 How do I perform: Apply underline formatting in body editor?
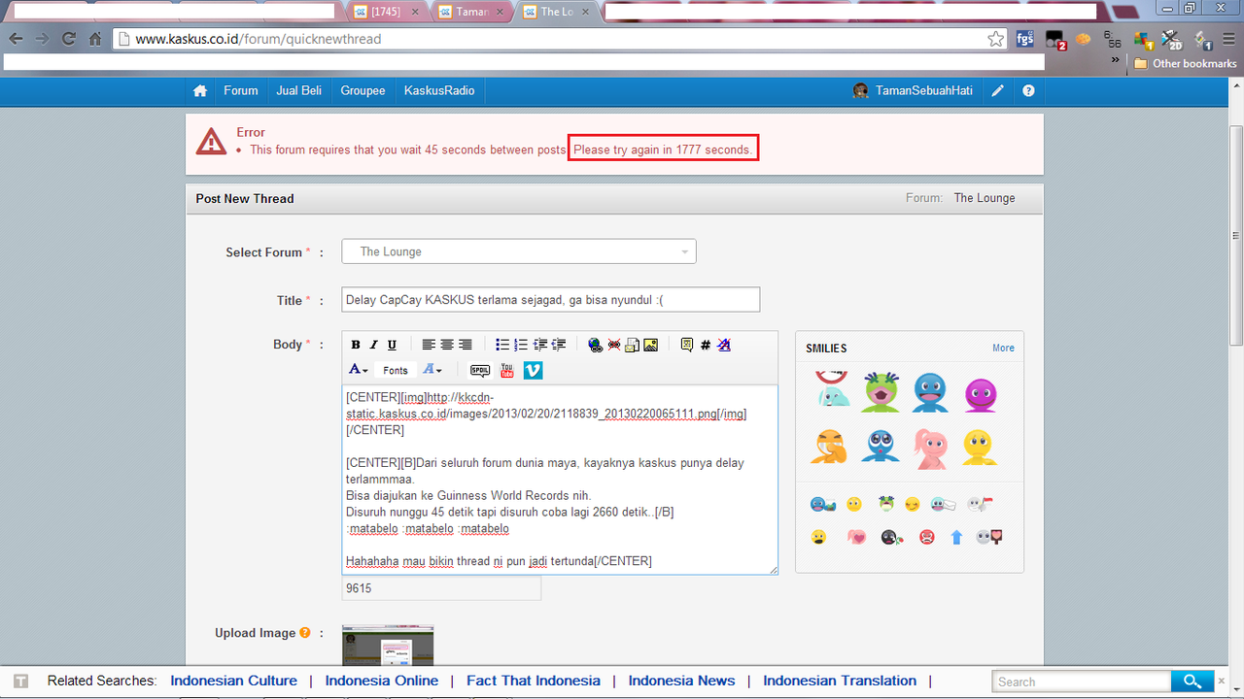(392, 345)
